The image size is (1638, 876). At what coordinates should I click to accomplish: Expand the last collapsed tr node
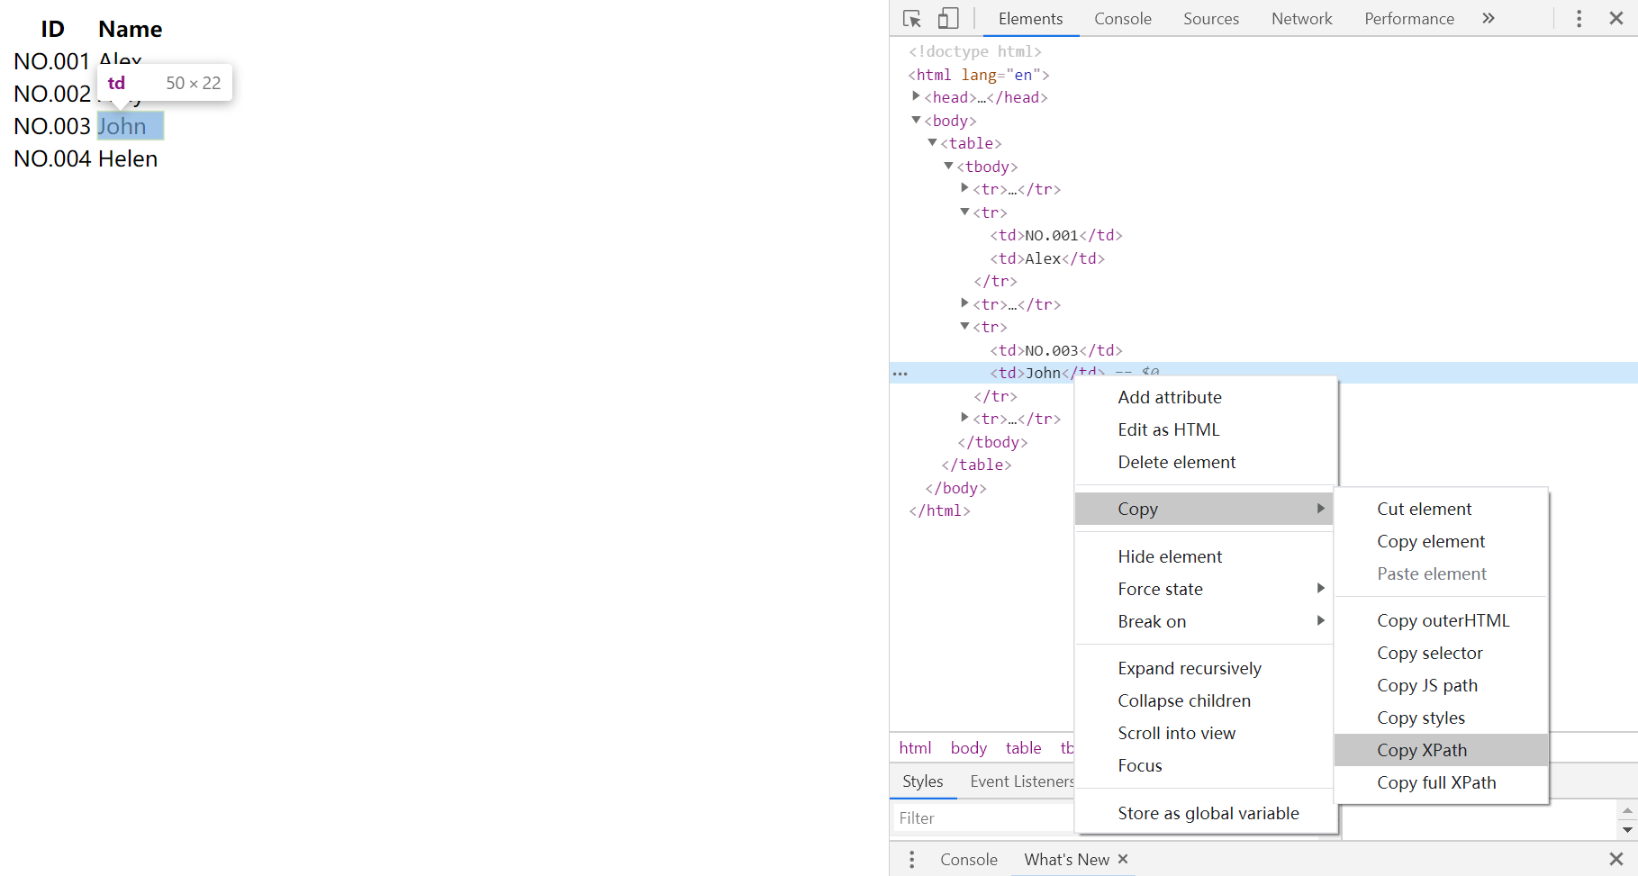pyautogui.click(x=964, y=418)
